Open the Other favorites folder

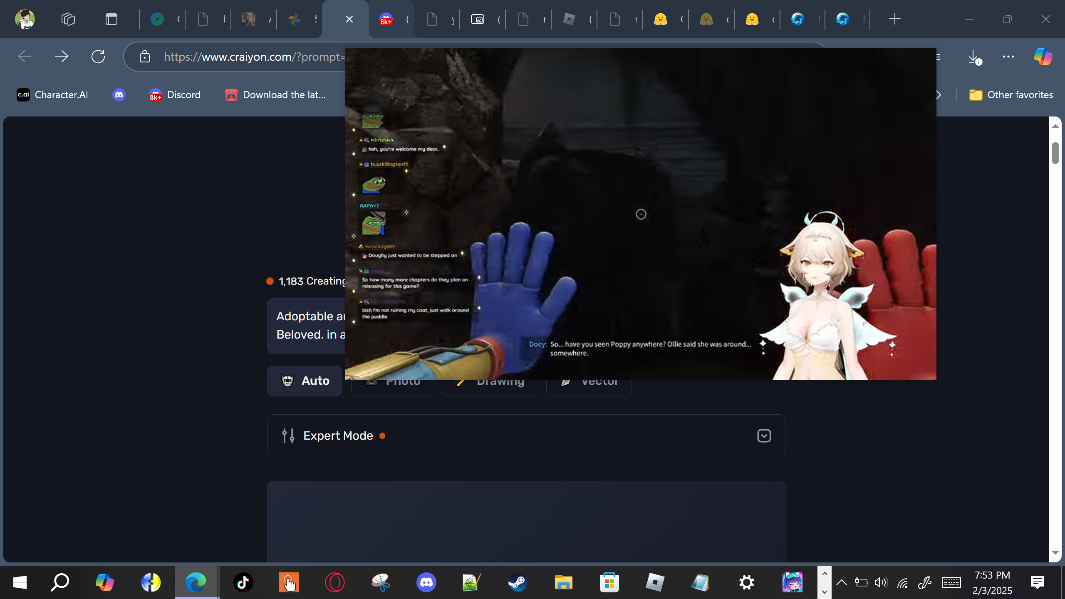pos(1011,95)
